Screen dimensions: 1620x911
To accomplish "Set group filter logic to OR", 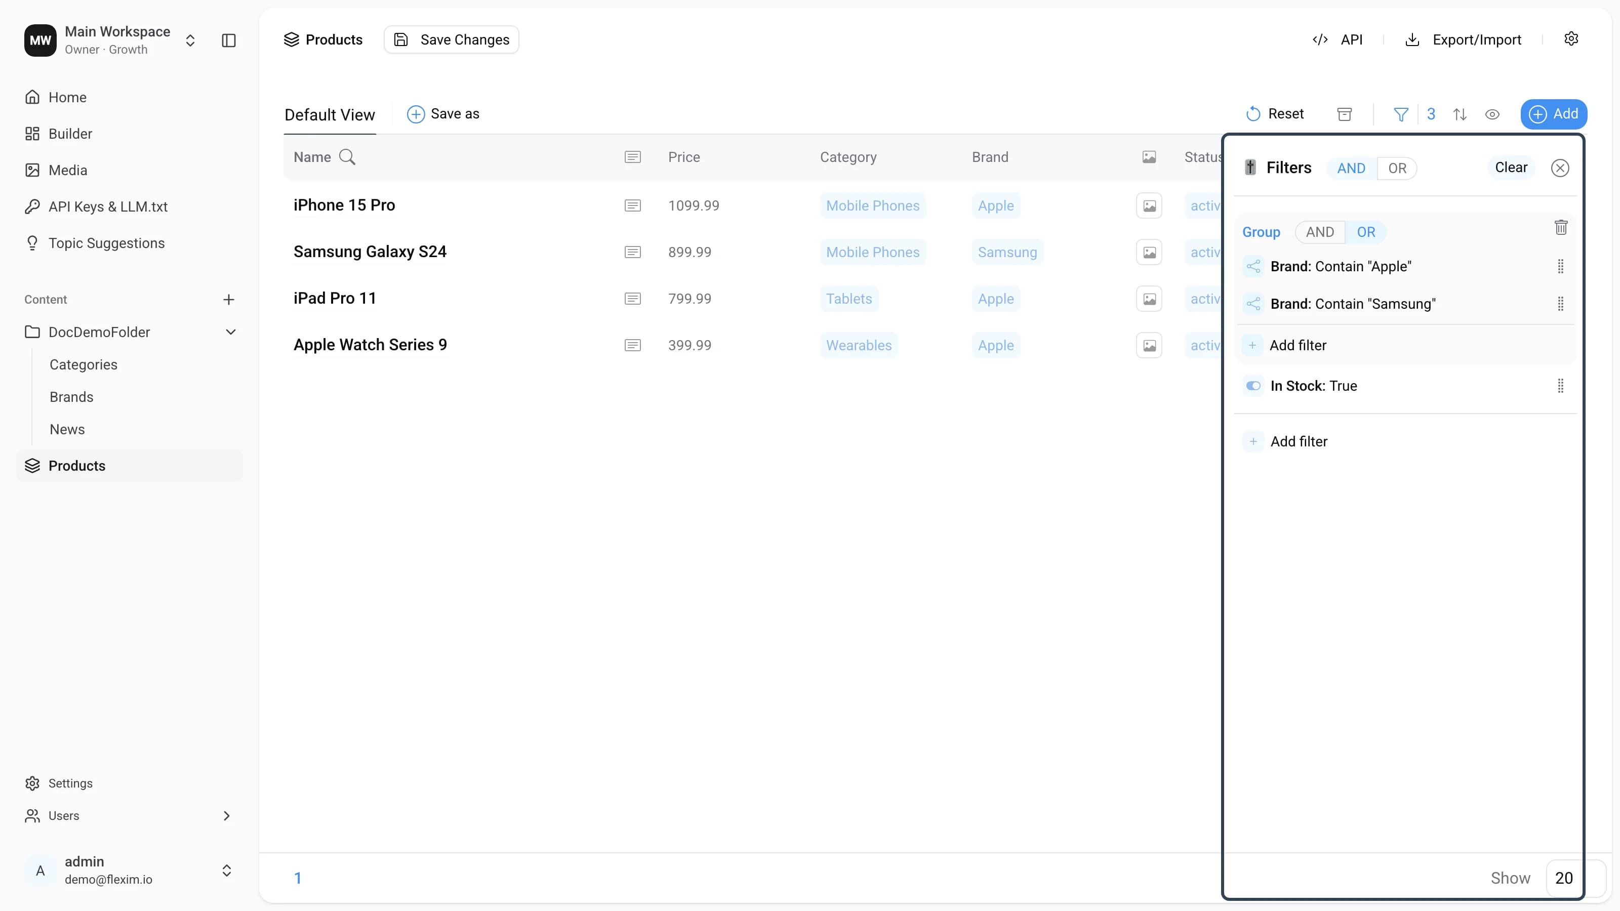I will 1365,233.
